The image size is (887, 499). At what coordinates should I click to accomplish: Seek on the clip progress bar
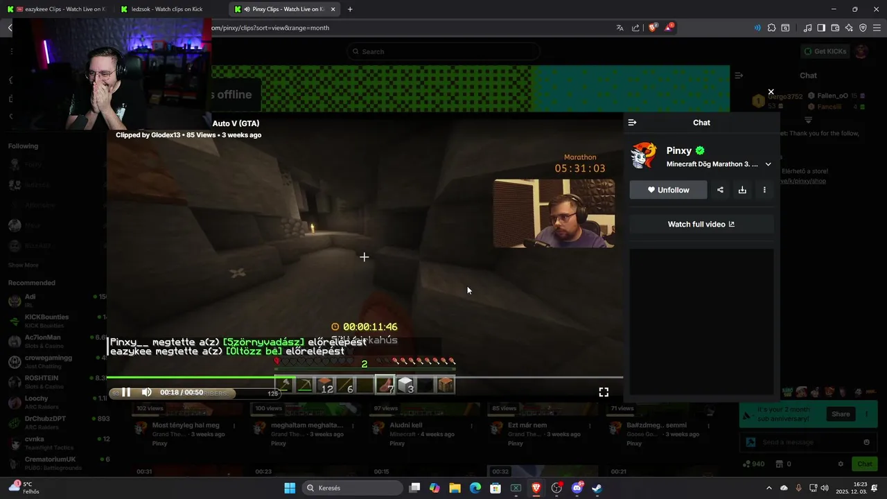365,378
